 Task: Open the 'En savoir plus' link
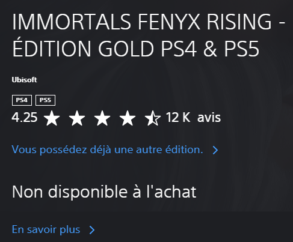coord(46,229)
